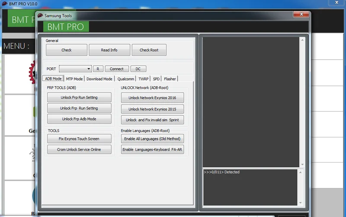Image resolution: width=346 pixels, height=217 pixels.
Task: Open the Download Mode tab
Action: pos(99,79)
